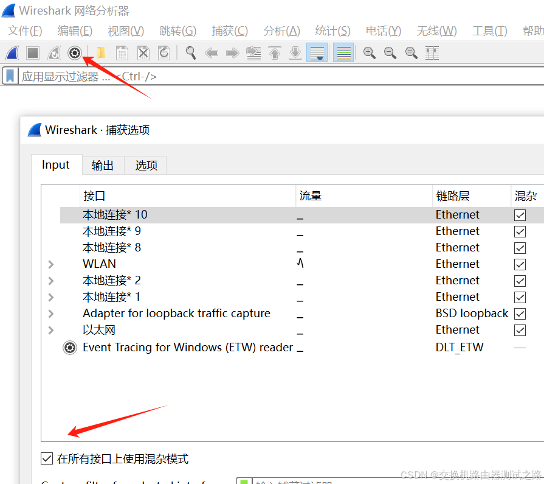Open a capture file
The width and height of the screenshot is (544, 484).
click(x=101, y=53)
